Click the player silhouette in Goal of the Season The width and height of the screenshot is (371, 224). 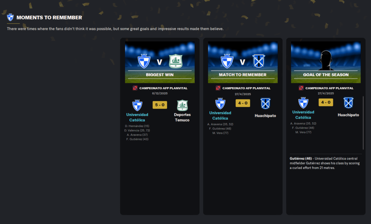(x=326, y=61)
